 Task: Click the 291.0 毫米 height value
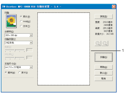(x=108, y=28)
